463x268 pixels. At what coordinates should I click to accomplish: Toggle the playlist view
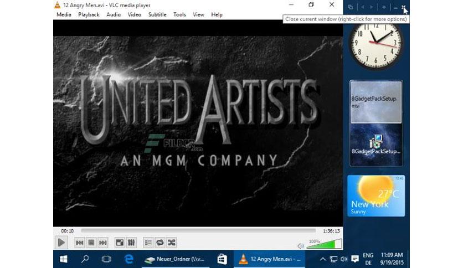pyautogui.click(x=148, y=243)
